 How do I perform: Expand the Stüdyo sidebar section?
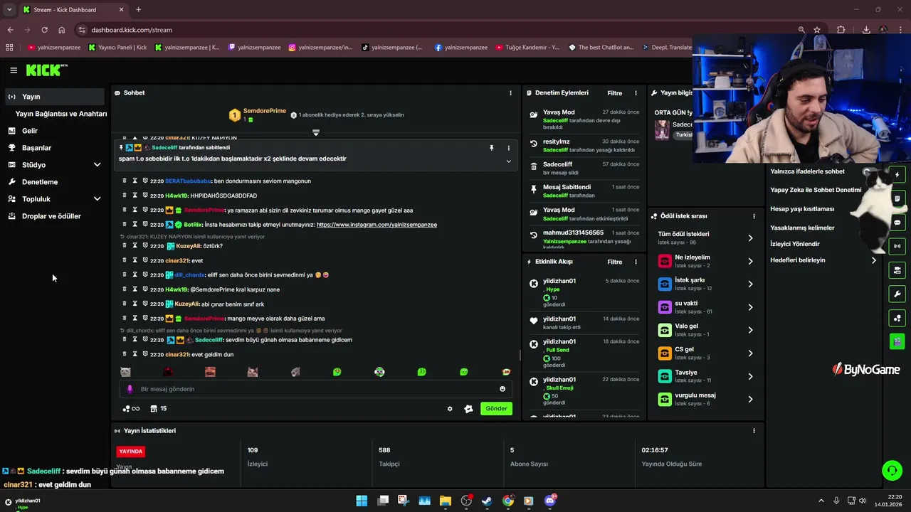[98, 165]
